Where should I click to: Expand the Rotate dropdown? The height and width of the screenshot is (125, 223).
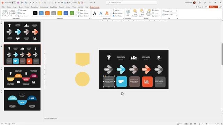156,16
